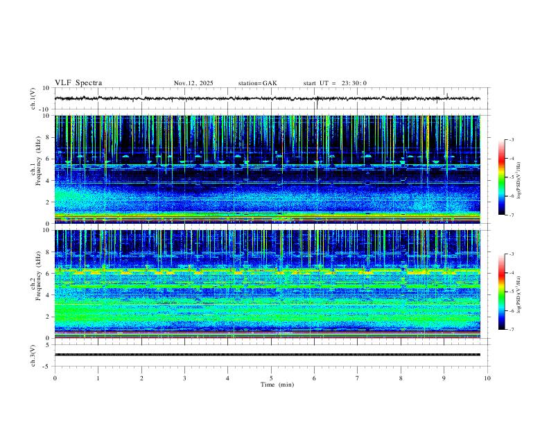Click the time axis tick label 6

click(x=314, y=378)
